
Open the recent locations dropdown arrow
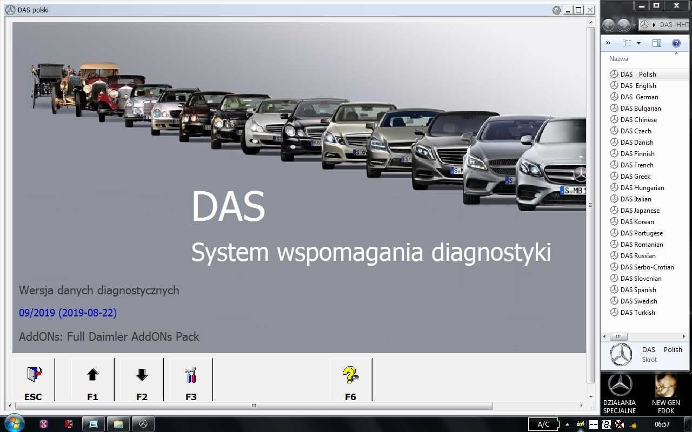point(634,25)
